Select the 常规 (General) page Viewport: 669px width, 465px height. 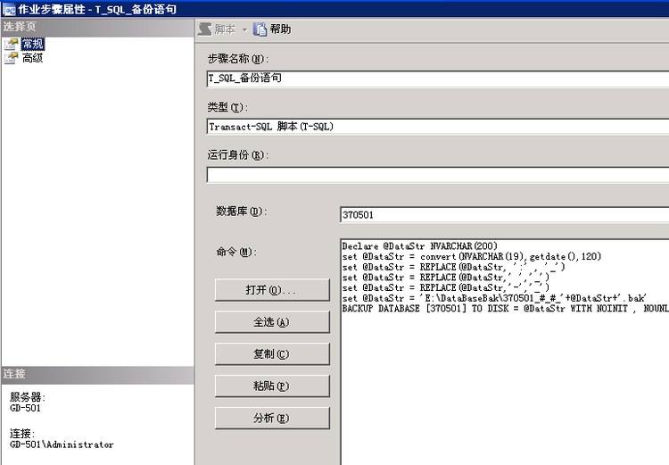(33, 44)
